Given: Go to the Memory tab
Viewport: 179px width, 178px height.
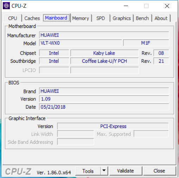Looking at the screenshot, I should [81, 18].
